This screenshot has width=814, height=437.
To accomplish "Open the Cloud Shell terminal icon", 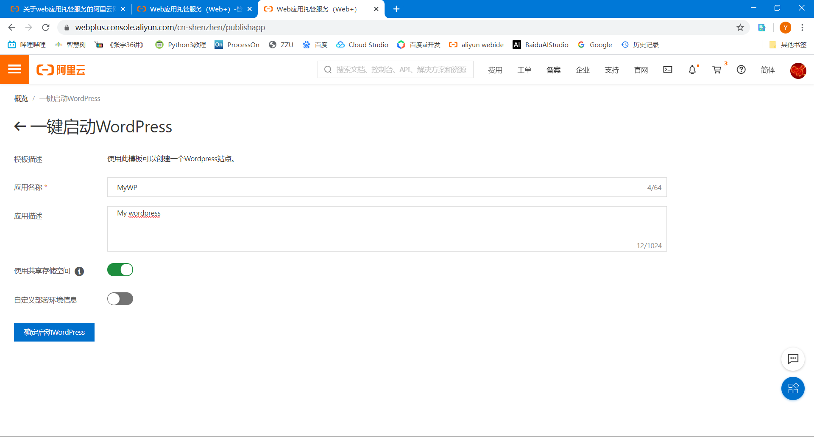I will [x=668, y=70].
